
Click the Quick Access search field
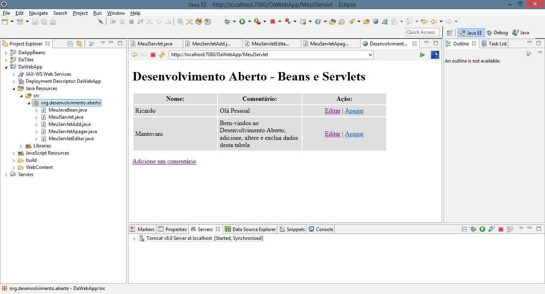tap(422, 32)
